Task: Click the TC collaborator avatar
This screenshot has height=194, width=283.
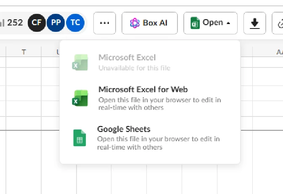Action: [75, 23]
